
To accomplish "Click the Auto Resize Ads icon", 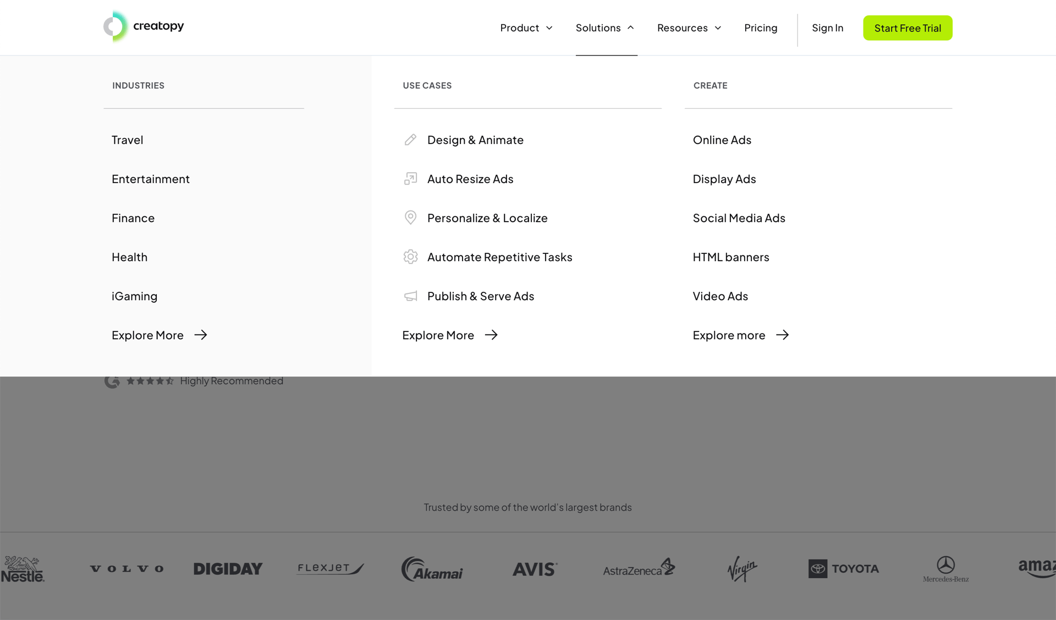I will 410,179.
